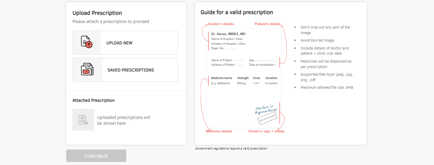The width and height of the screenshot is (434, 165).
Task: Open SAVED PRESCRIPTIONS label
Action: pyautogui.click(x=130, y=70)
